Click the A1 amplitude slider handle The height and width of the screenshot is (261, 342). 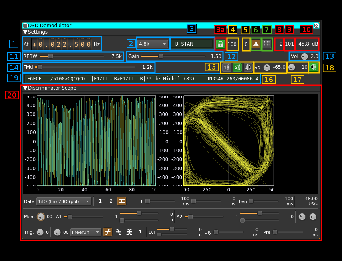(x=70, y=217)
